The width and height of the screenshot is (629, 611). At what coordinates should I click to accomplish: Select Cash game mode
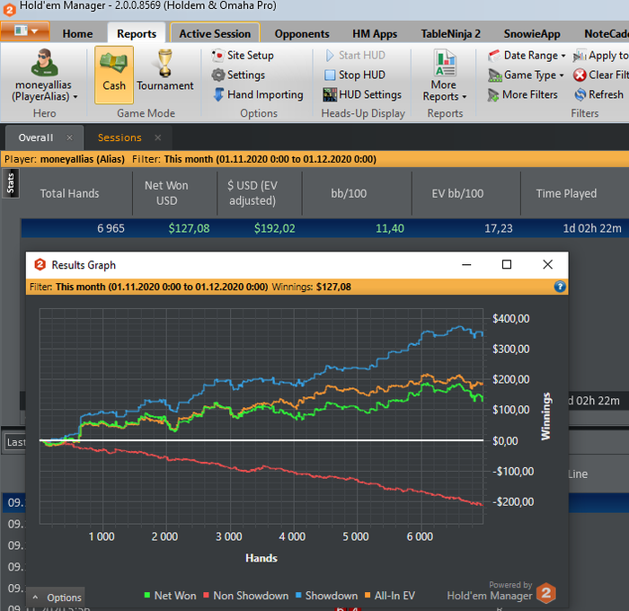point(114,75)
